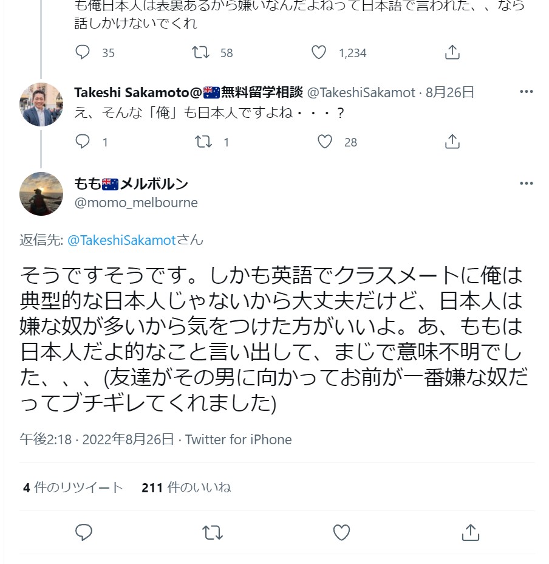Screen dimensions: 549x564
Task: Share the top tweet
Action: (452, 53)
